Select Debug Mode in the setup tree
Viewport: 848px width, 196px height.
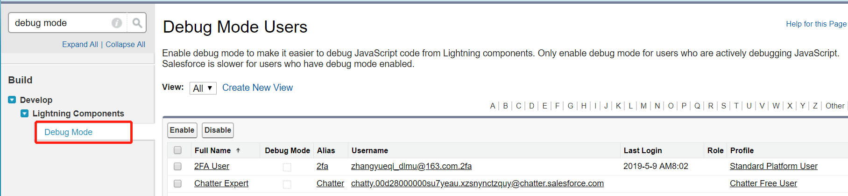[x=68, y=132]
